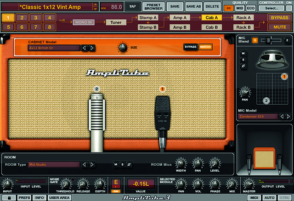Toggle the cabinet MATCH button

(x=205, y=47)
